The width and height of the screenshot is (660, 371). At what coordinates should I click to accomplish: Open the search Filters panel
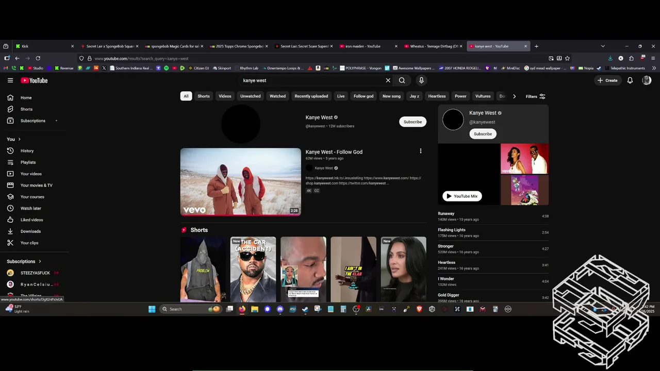(535, 96)
